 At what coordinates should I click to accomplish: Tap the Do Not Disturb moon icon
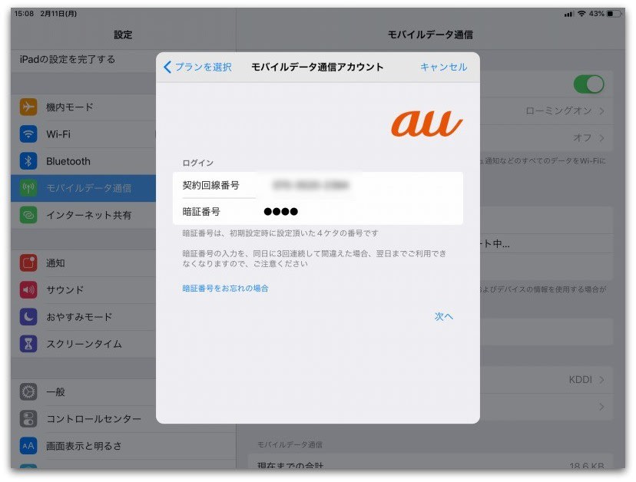tap(28, 317)
